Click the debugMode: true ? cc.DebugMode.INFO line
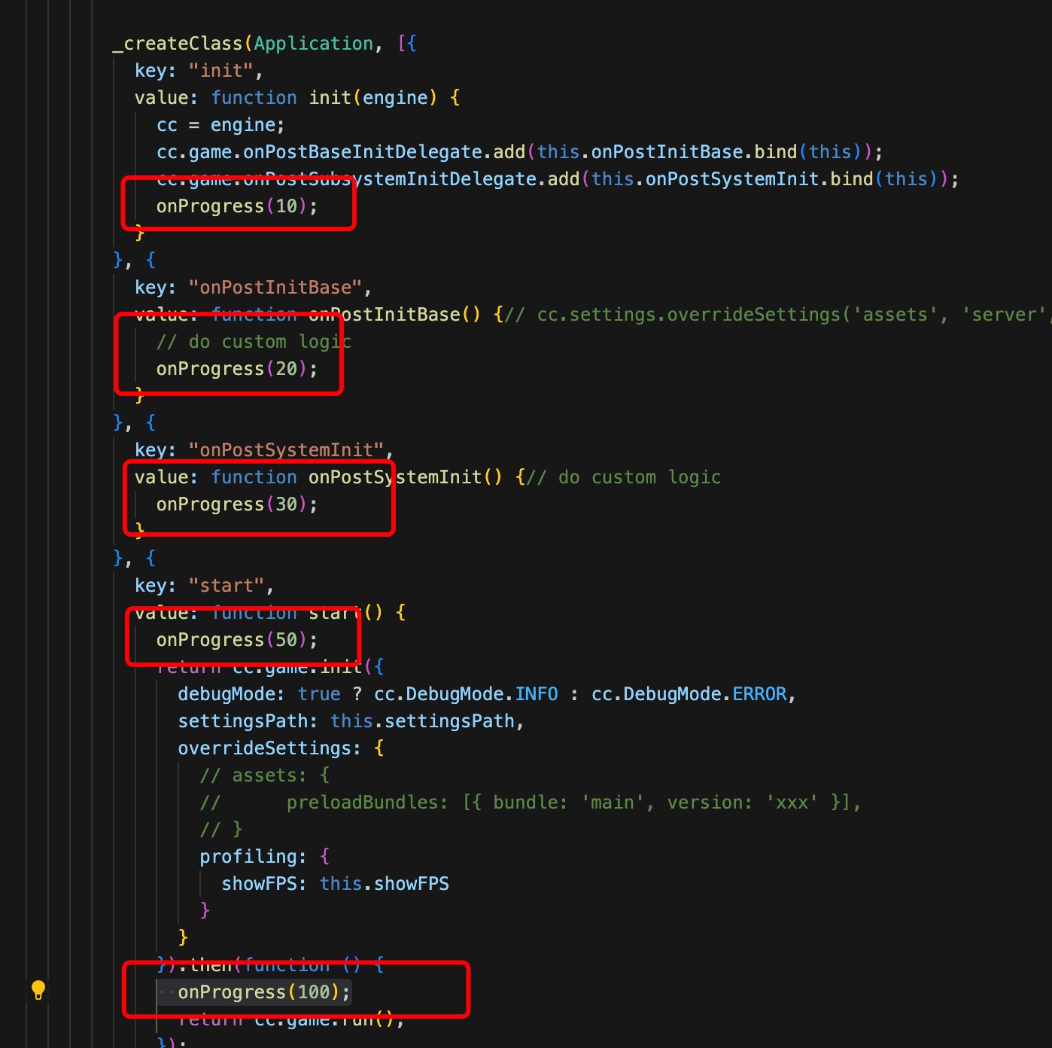Image resolution: width=1052 pixels, height=1048 pixels. pyautogui.click(x=487, y=694)
